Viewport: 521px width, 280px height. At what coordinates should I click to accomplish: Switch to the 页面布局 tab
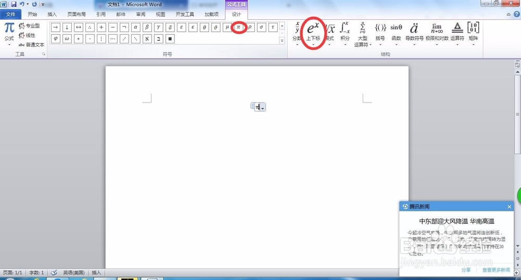point(77,14)
